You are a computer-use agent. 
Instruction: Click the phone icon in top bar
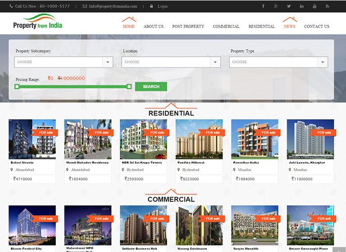11,6
